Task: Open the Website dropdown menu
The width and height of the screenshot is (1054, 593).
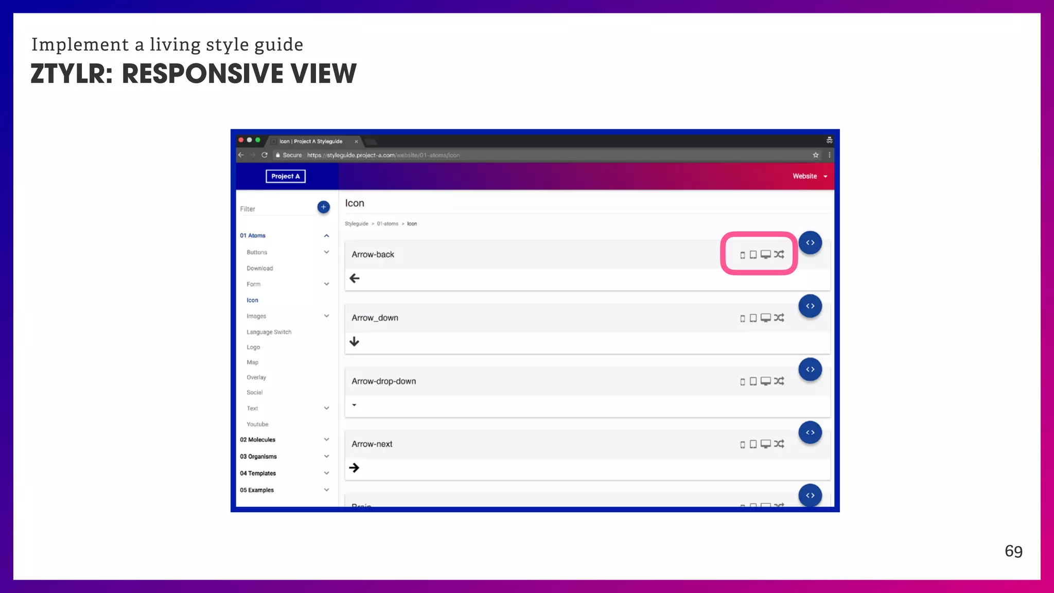Action: 810,176
